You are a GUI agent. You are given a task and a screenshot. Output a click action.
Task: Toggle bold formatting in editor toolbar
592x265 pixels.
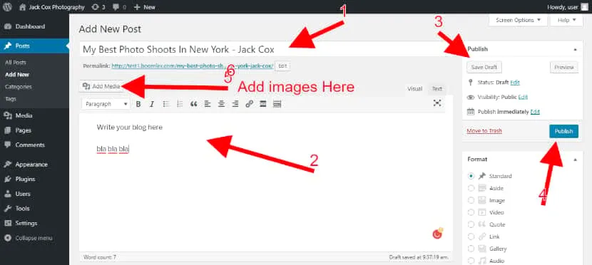tap(138, 104)
